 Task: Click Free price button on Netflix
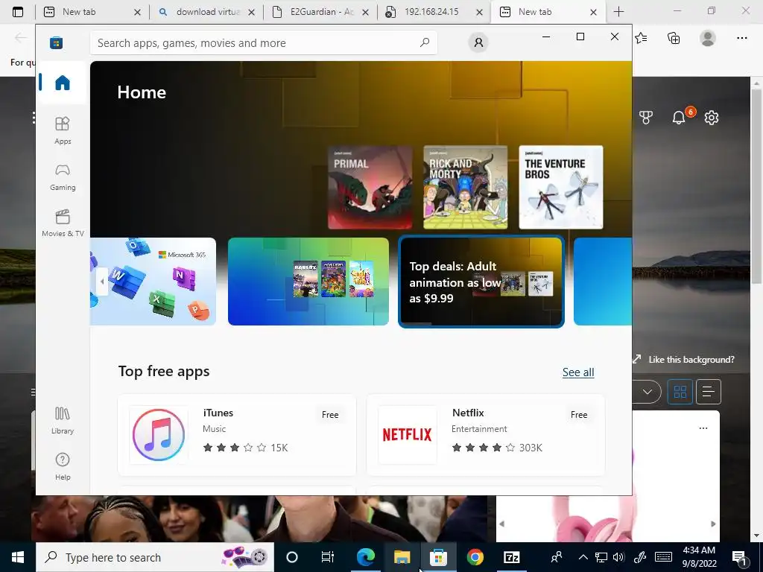pos(578,415)
